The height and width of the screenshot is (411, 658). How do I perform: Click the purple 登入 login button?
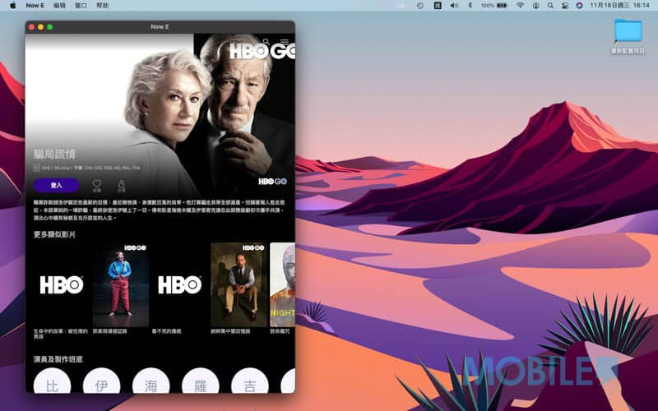pos(57,185)
